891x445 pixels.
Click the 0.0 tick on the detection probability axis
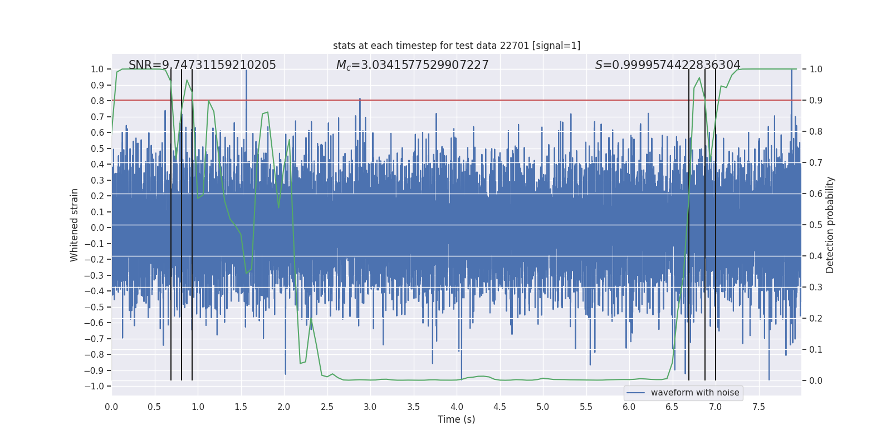pyautogui.click(x=816, y=380)
